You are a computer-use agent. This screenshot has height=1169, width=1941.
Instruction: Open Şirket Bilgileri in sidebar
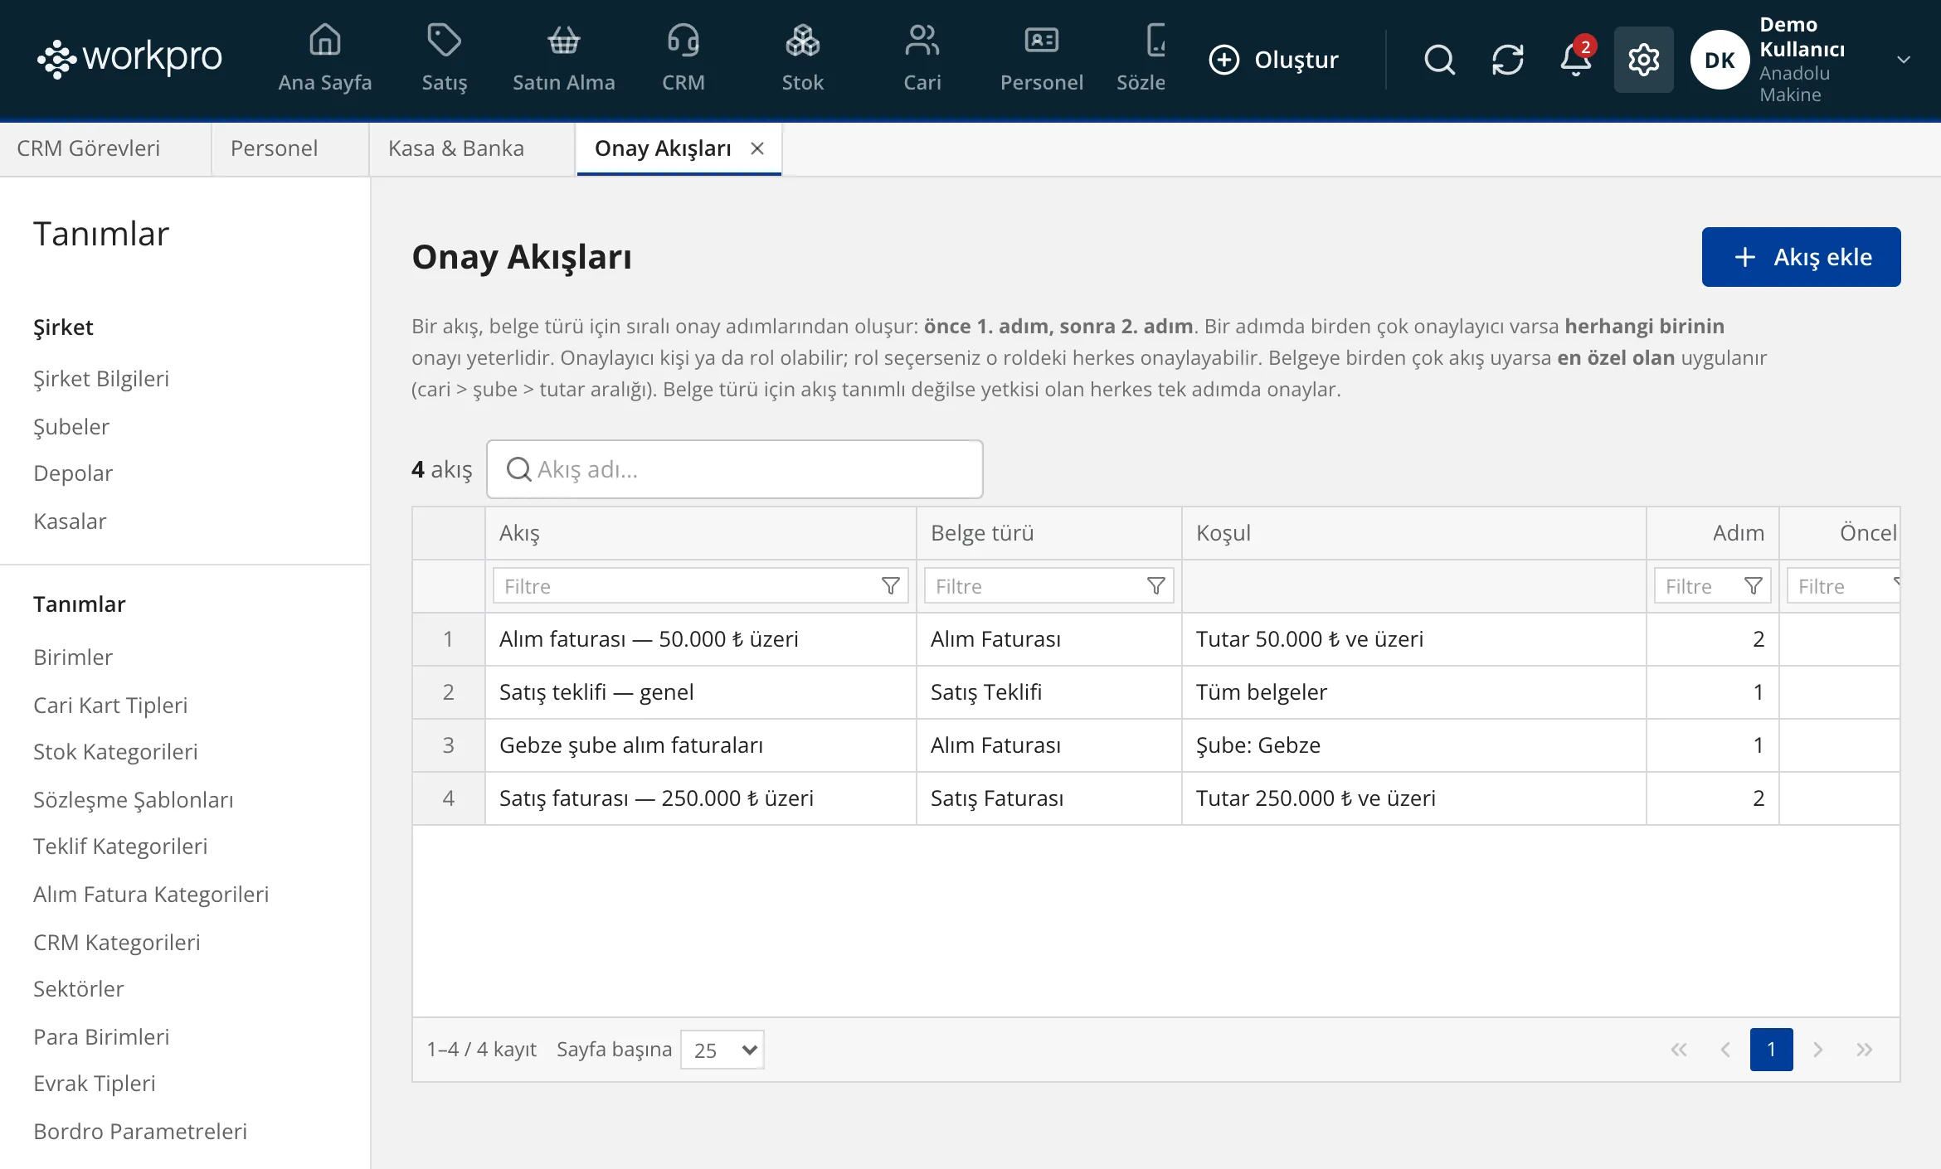[x=101, y=379]
